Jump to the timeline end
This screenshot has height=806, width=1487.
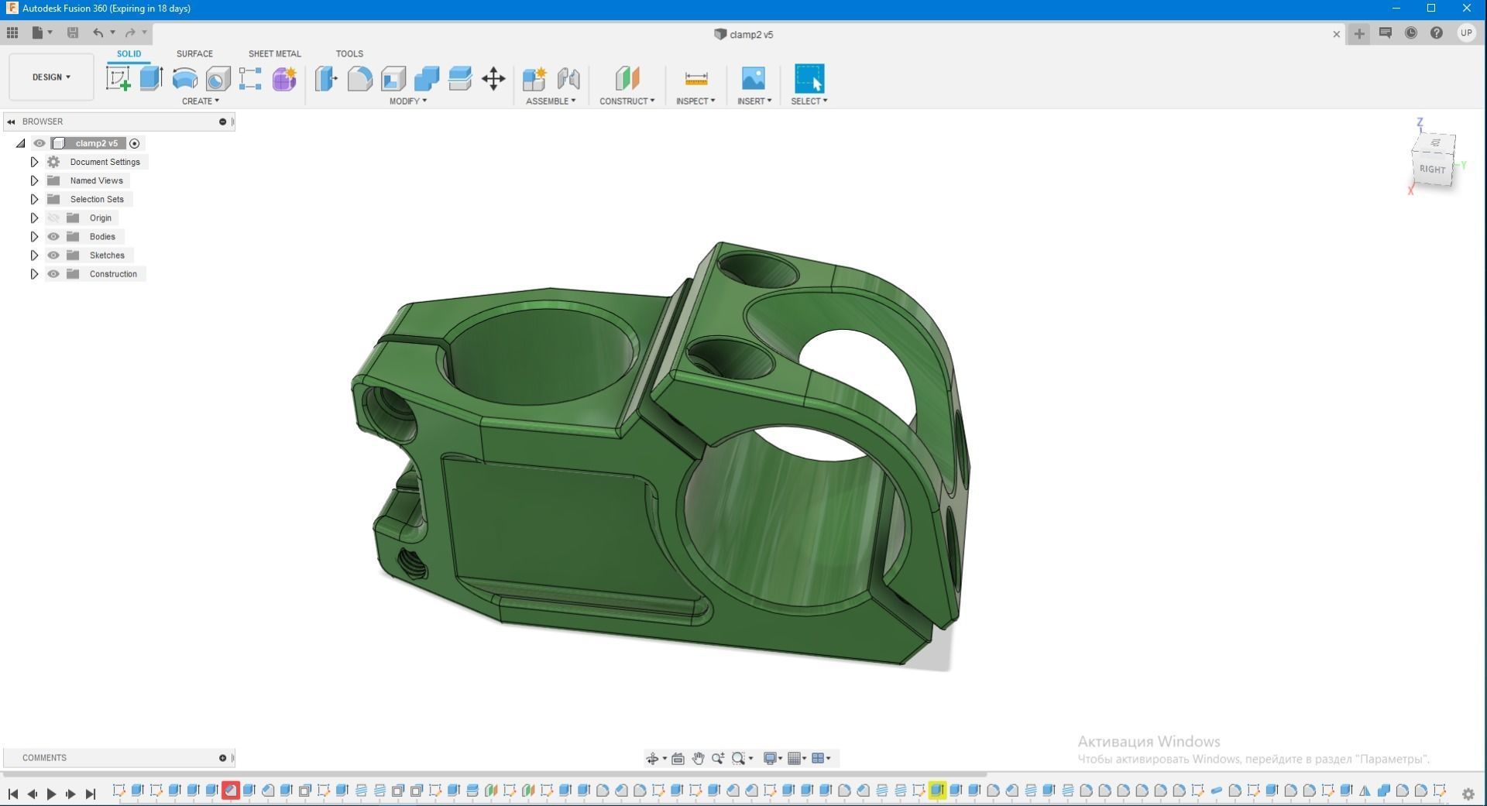tap(91, 794)
